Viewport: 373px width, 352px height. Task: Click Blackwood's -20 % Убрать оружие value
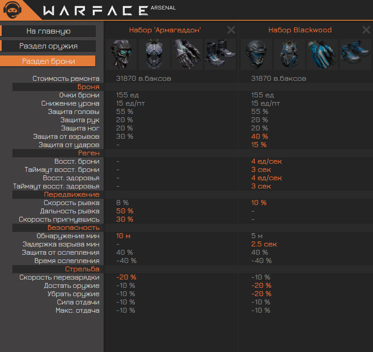click(262, 294)
